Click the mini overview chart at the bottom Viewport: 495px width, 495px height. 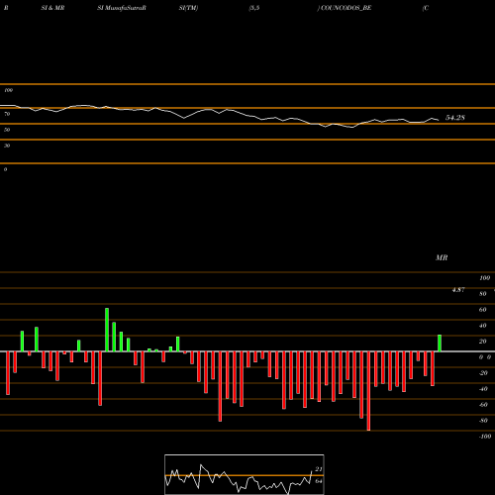pos(245,474)
